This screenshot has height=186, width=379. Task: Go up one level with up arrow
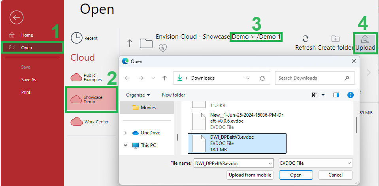[x=130, y=43]
